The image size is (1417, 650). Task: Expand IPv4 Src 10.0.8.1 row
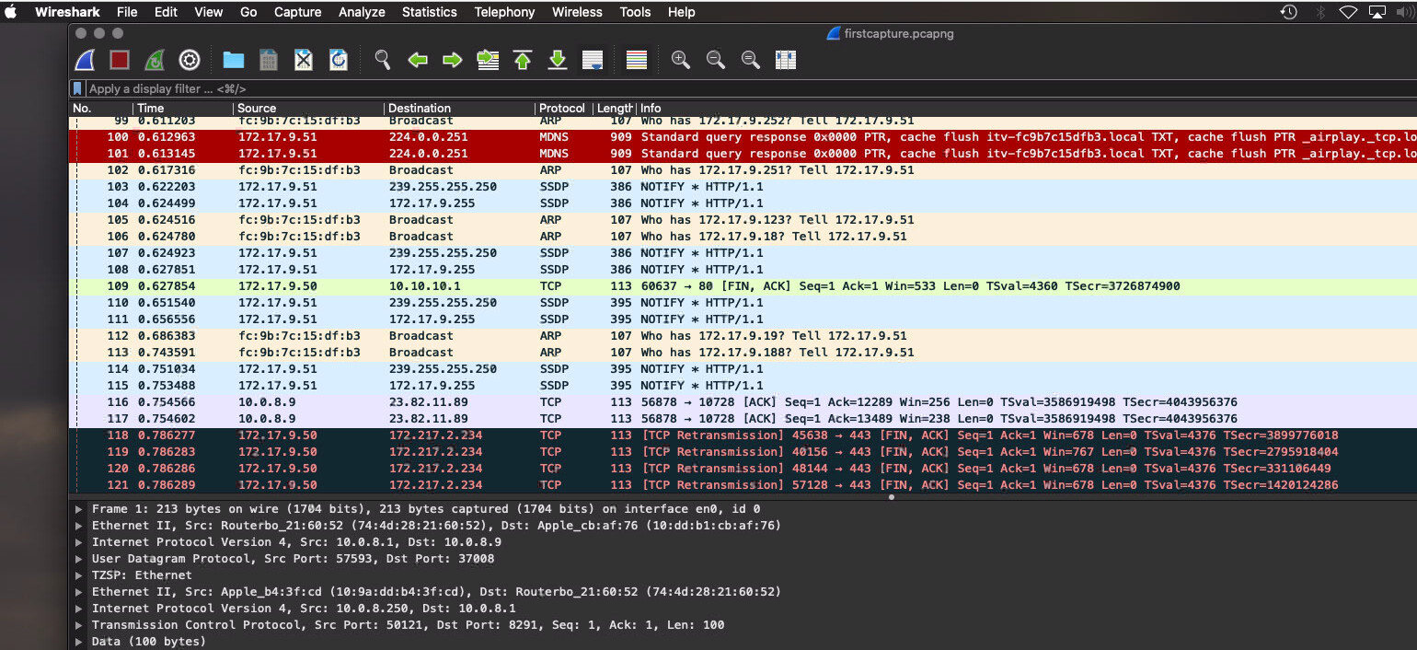pyautogui.click(x=79, y=541)
